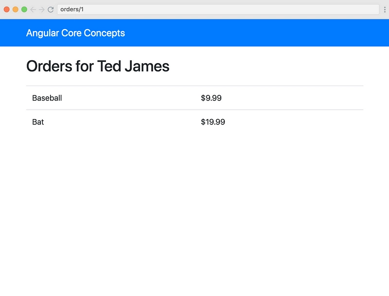Screen dimensions: 389x296
Task: Select the $9.99 price cell
Action: pos(279,98)
